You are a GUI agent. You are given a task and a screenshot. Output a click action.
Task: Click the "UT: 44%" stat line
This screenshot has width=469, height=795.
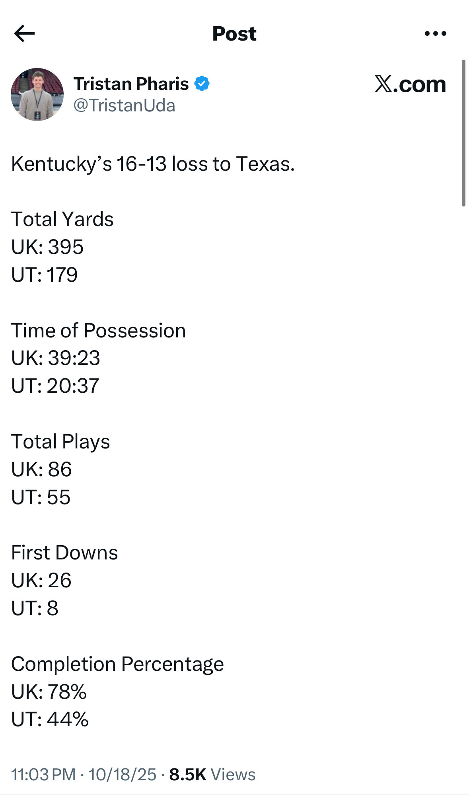tap(50, 719)
